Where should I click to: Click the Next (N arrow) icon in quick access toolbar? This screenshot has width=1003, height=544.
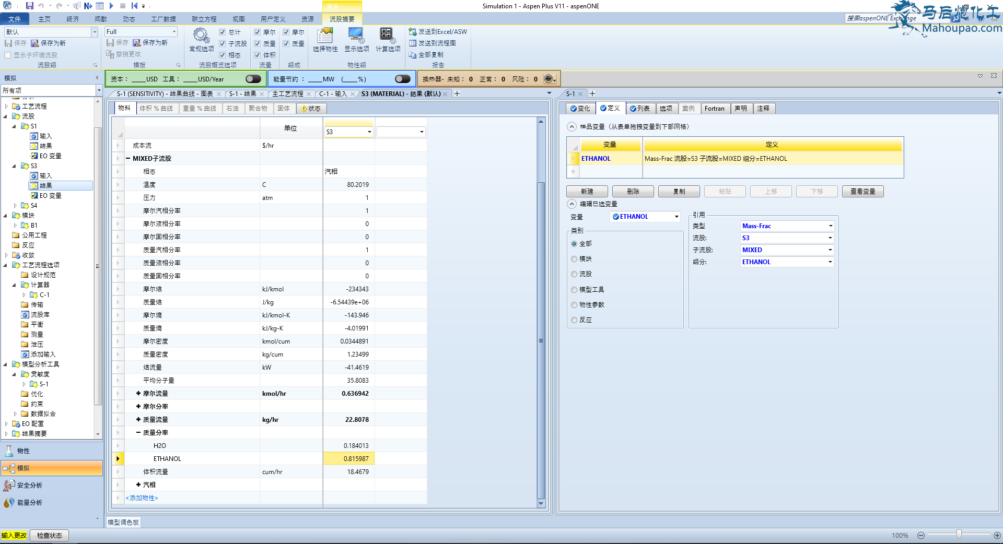coord(88,6)
